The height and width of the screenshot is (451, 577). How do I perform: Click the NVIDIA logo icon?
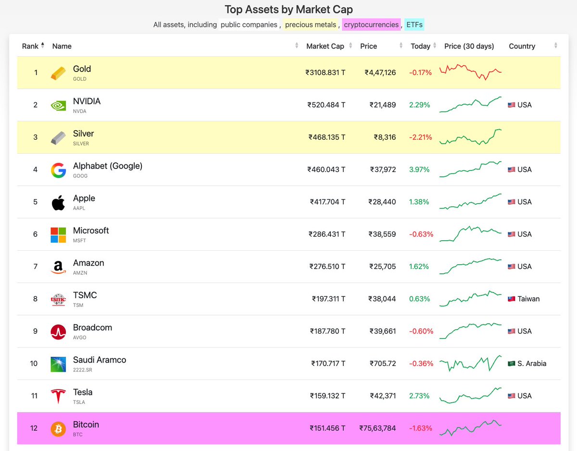(58, 105)
